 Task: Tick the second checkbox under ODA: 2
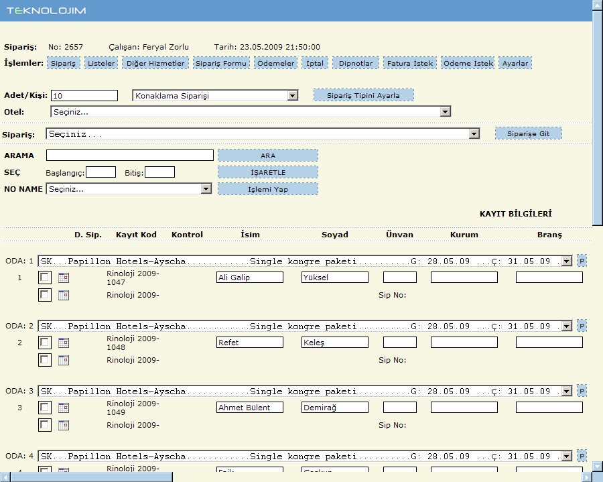[45, 360]
